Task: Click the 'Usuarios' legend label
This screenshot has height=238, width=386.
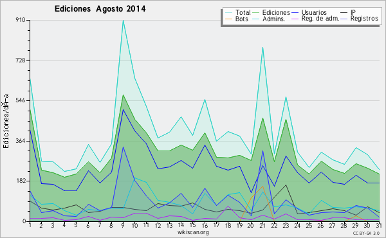Action: [314, 12]
